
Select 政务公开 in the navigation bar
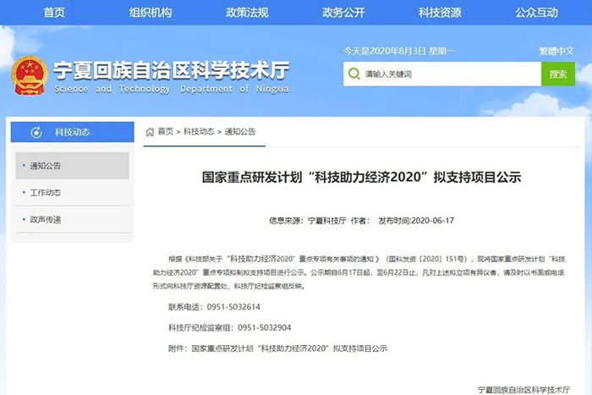coord(343,12)
